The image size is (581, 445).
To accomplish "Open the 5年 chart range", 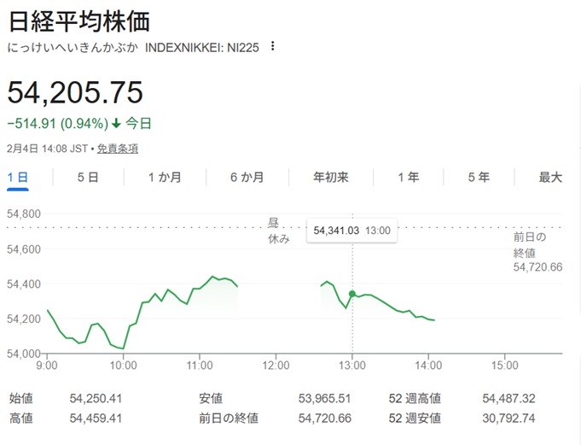I will coord(479,178).
